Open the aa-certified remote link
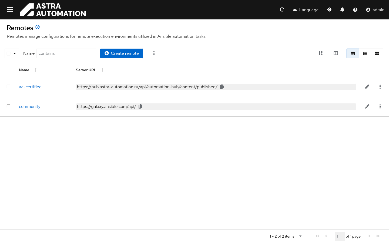Screen dimensions: 389x243 pos(30,87)
